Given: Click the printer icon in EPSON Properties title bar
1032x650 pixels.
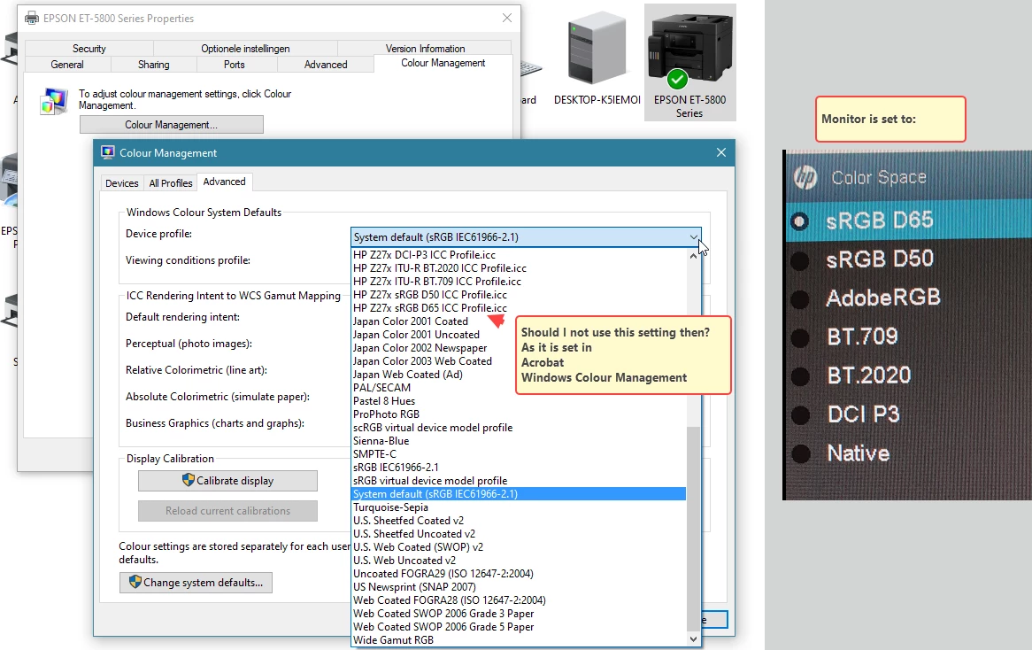Looking at the screenshot, I should 32,19.
